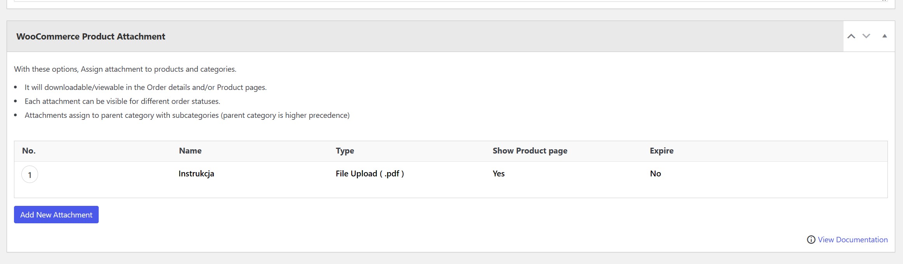Click the bullet about parent category precedence
The width and height of the screenshot is (903, 264).
click(187, 115)
